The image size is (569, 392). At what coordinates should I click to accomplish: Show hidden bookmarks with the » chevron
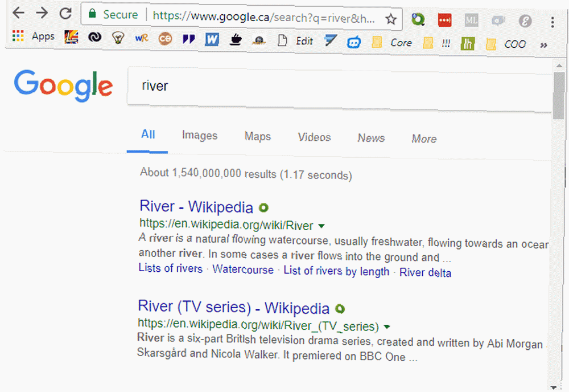[x=543, y=45]
